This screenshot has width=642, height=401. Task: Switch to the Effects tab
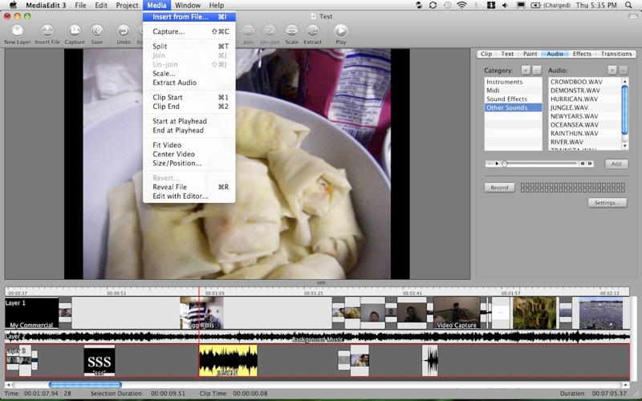point(582,54)
